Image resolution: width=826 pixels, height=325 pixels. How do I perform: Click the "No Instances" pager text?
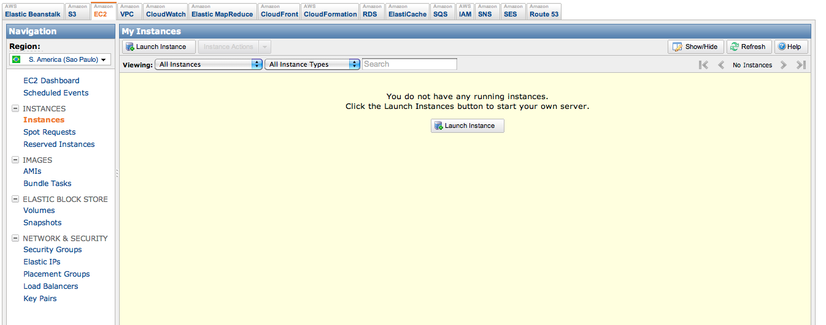tap(752, 65)
